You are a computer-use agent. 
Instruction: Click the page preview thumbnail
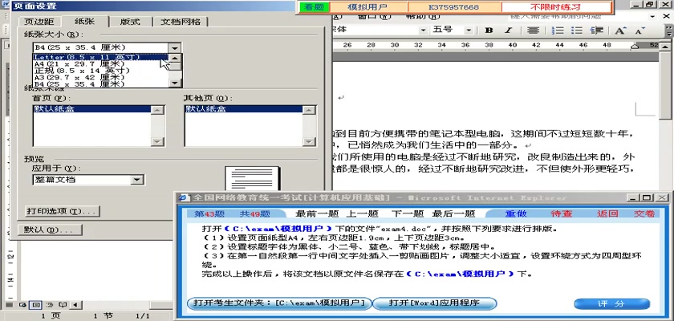[252, 178]
